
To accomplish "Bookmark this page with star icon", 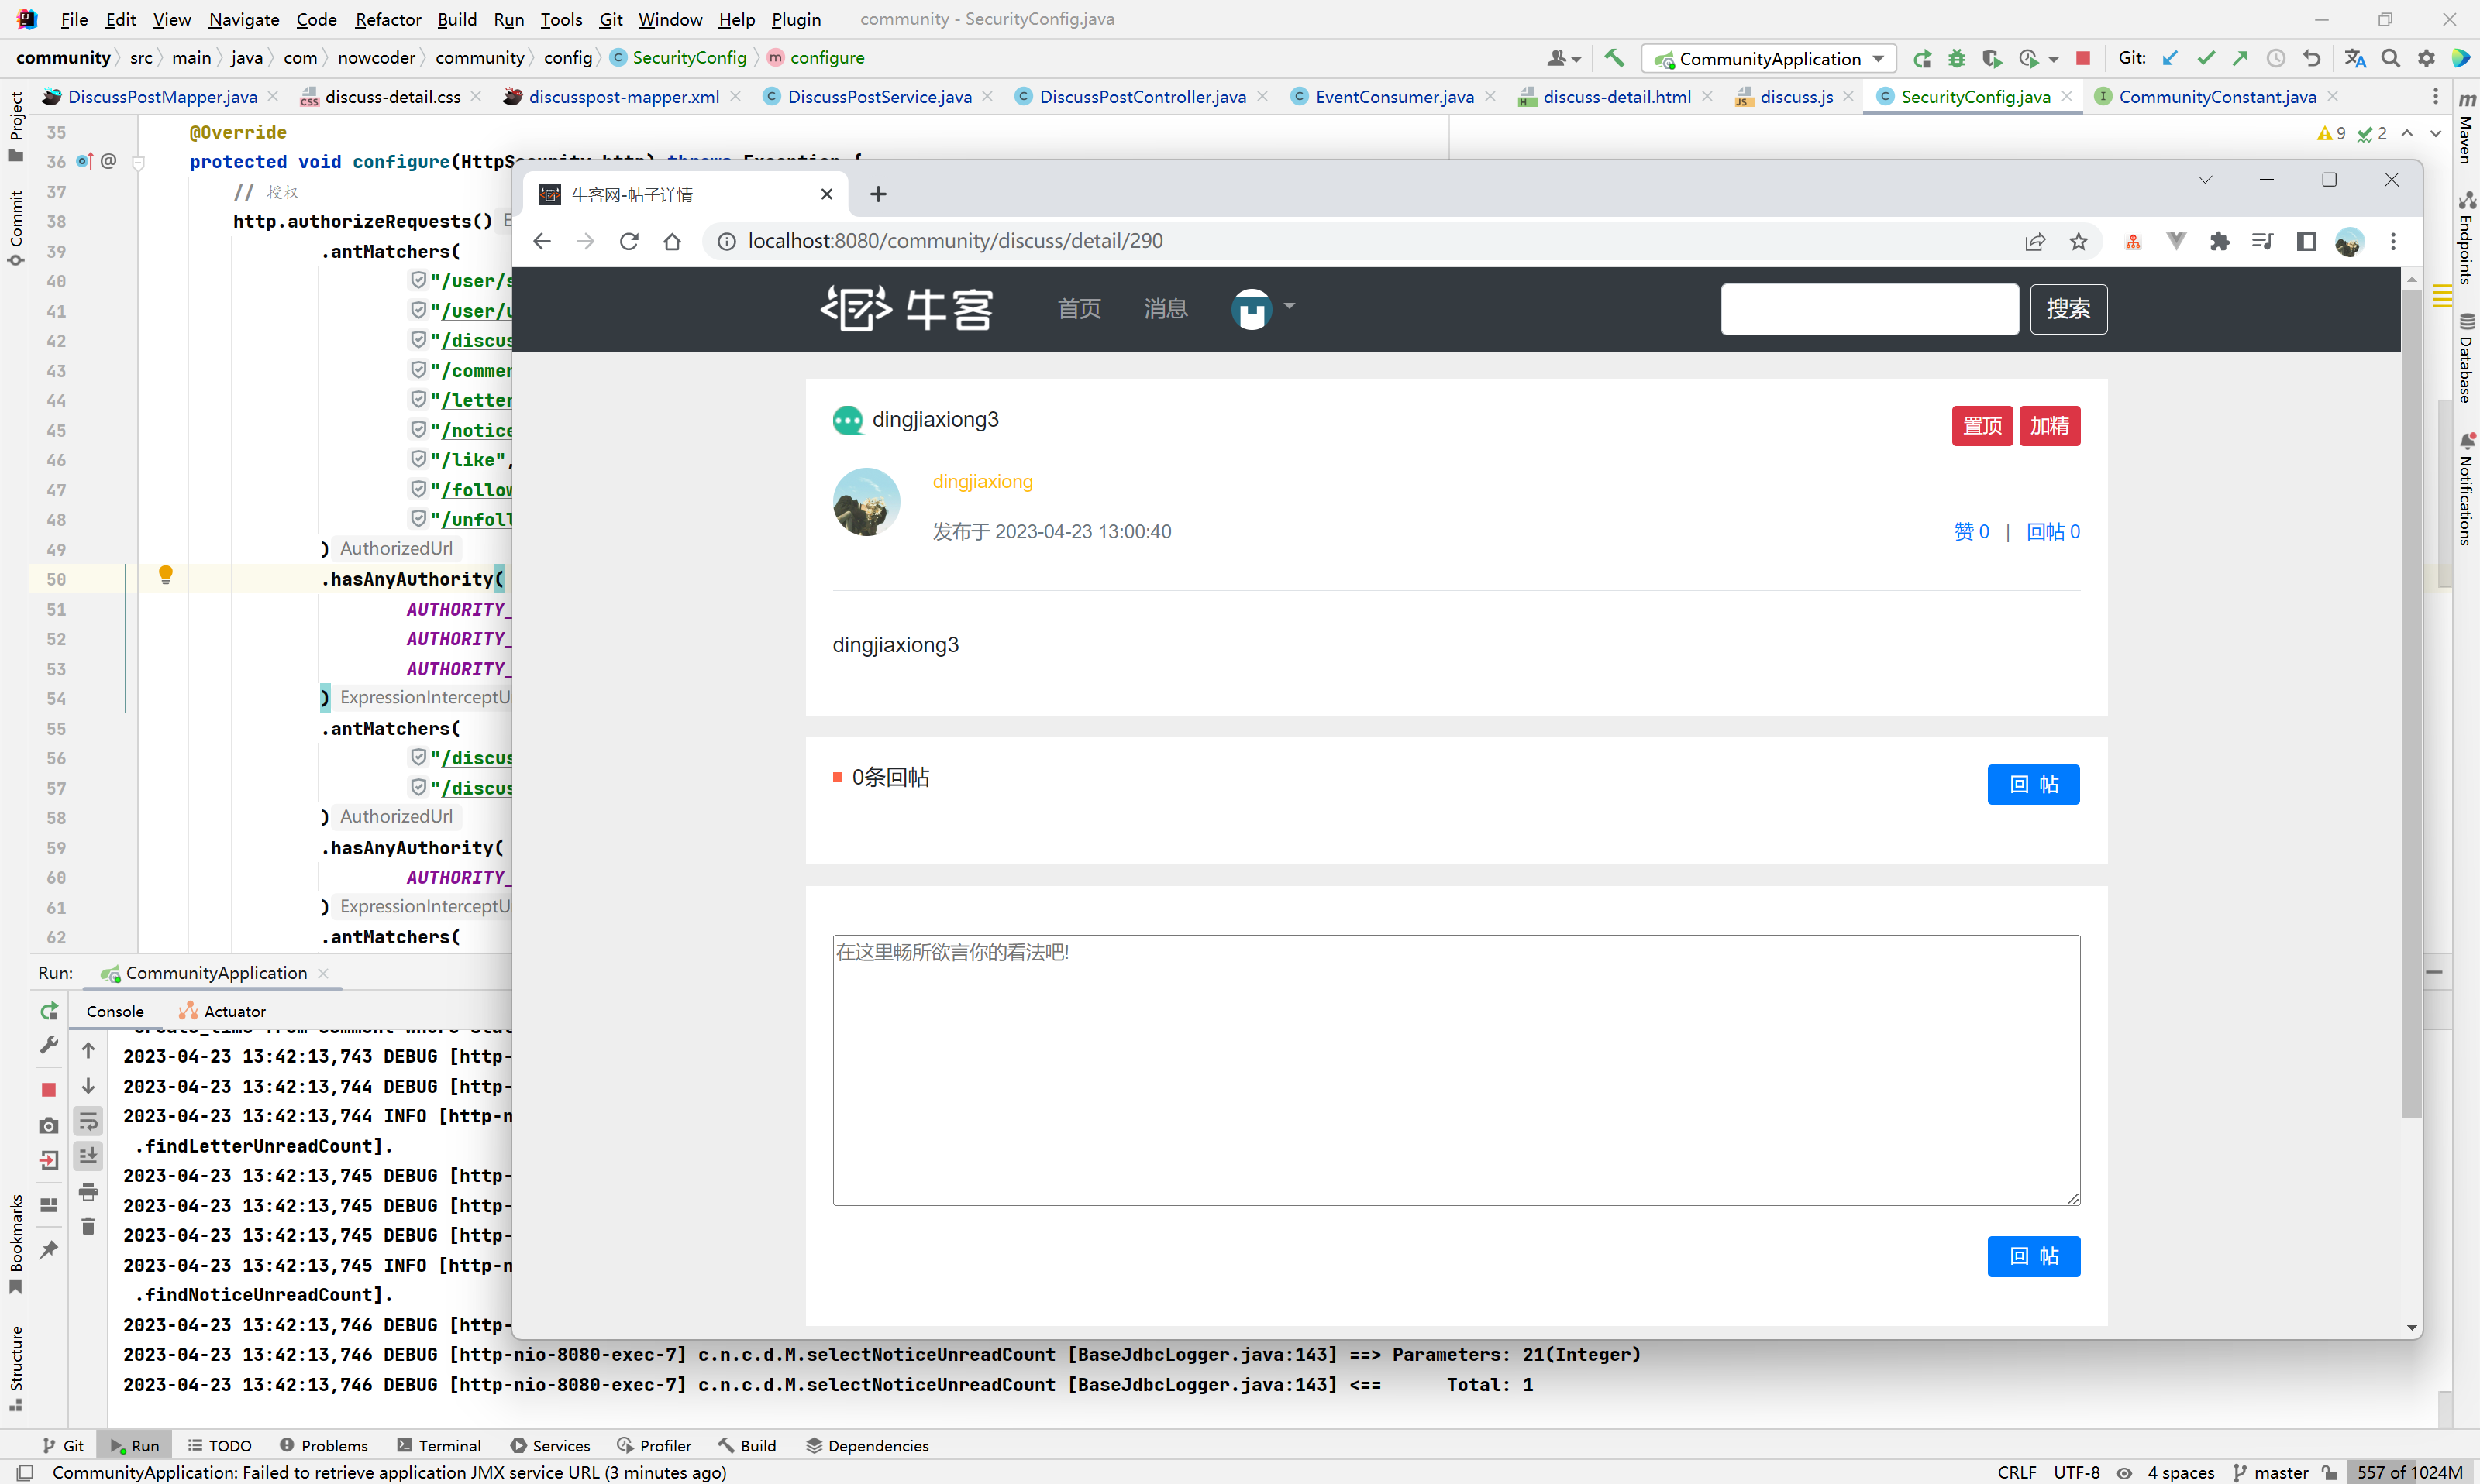I will (x=2079, y=241).
